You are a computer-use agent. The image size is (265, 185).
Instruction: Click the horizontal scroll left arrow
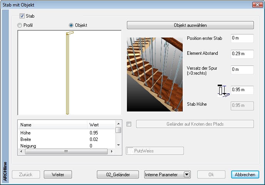(x=21, y=151)
